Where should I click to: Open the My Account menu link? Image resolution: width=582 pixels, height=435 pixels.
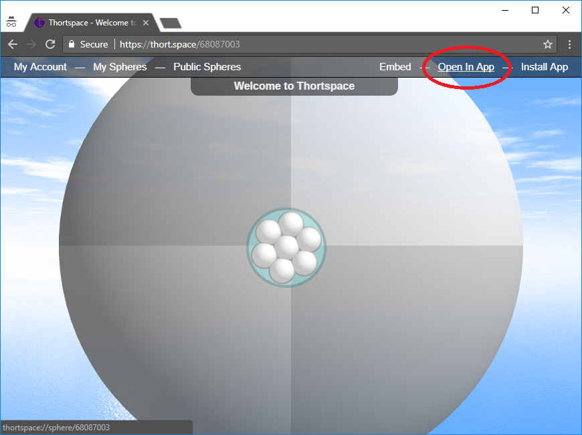pos(40,67)
